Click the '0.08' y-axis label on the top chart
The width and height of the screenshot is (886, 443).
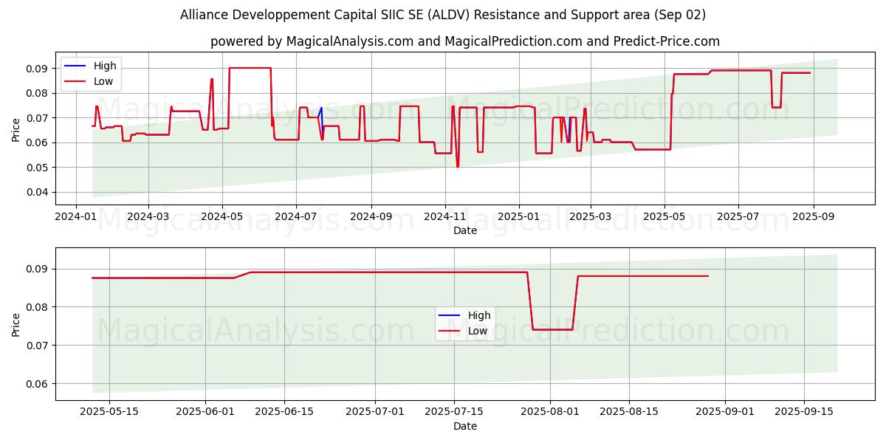(x=38, y=93)
